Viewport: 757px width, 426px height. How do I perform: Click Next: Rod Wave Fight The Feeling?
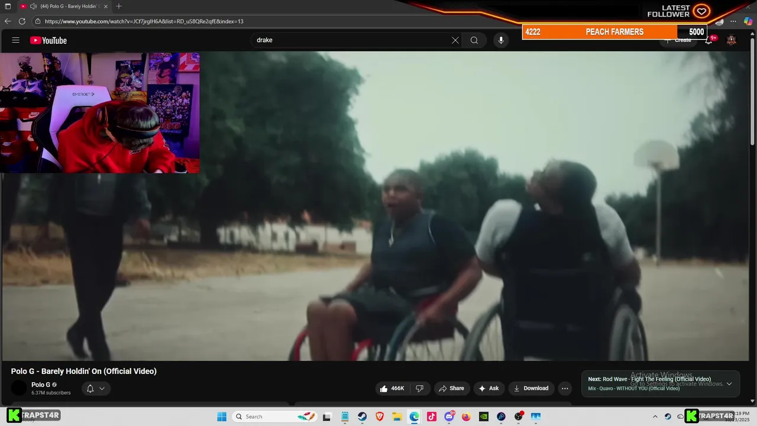click(x=649, y=379)
